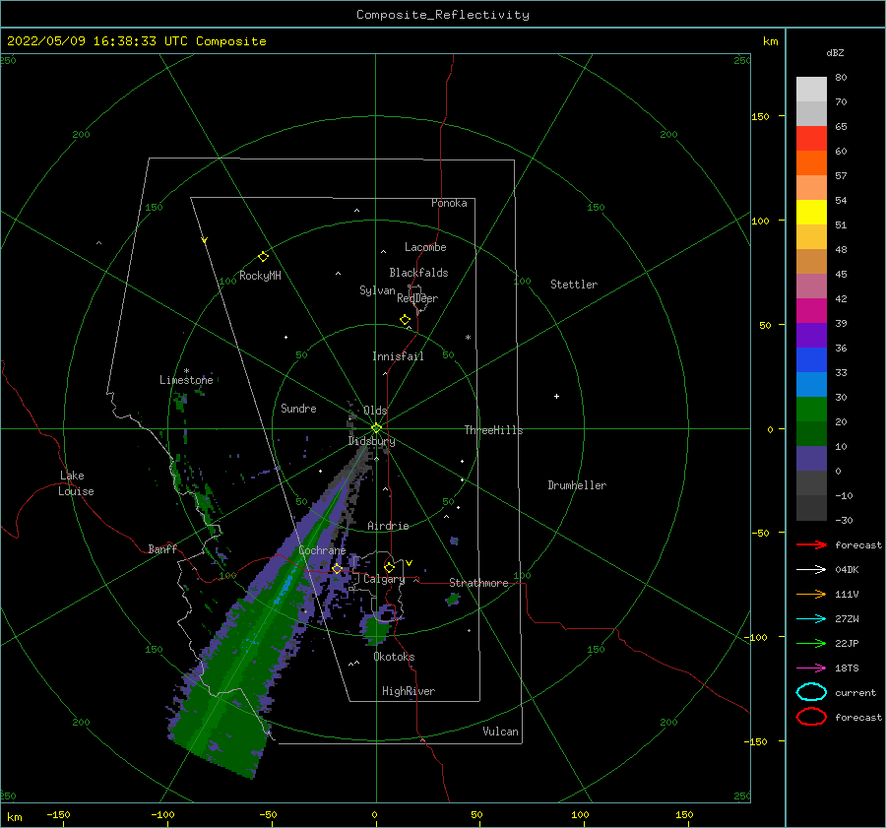Click the 'Banff' label on the map
The image size is (886, 828).
point(162,548)
